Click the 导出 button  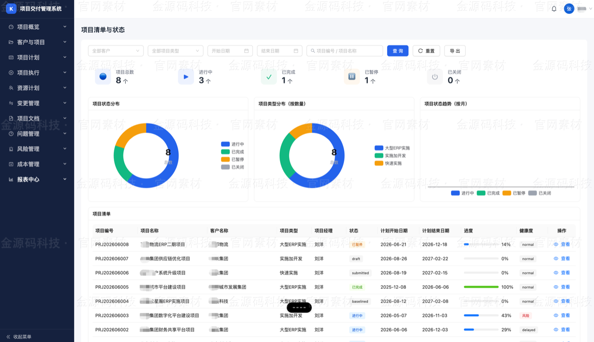coord(455,51)
